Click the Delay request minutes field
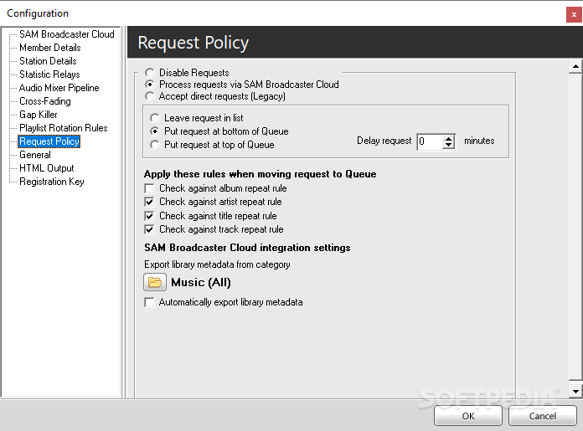The image size is (583, 431). pos(431,141)
